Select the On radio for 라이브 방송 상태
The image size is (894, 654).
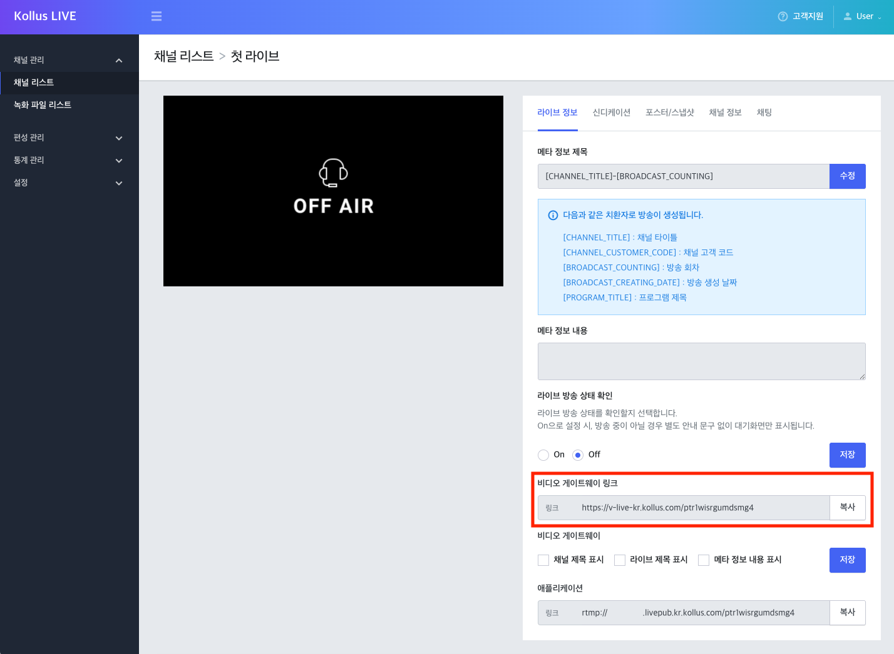click(543, 455)
